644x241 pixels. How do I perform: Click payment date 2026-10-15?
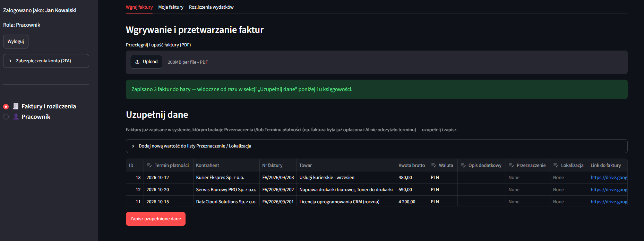pyautogui.click(x=157, y=202)
